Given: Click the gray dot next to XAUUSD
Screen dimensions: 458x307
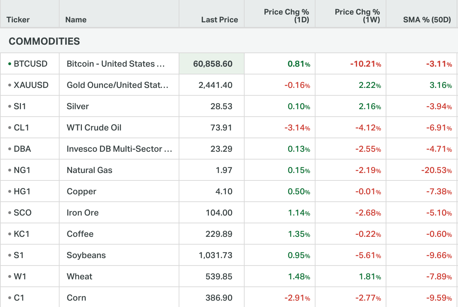Looking at the screenshot, I should click(10, 85).
